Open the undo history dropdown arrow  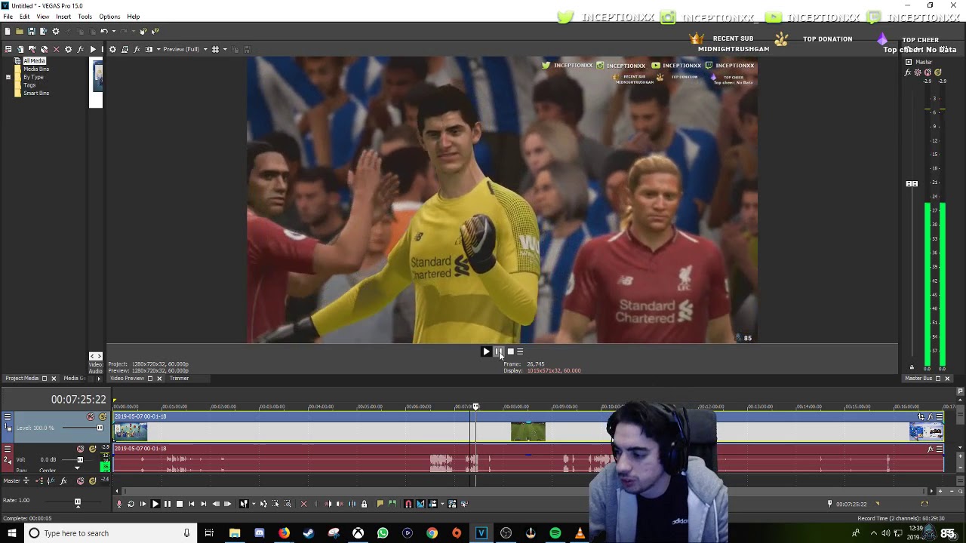(x=112, y=31)
